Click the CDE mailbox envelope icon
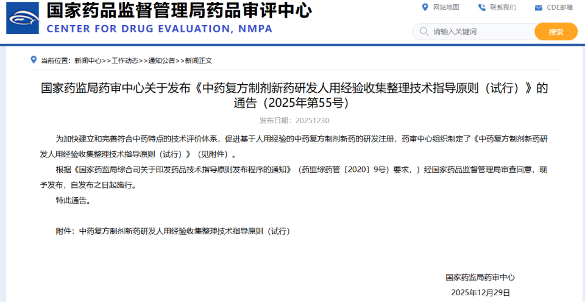This screenshot has width=585, height=302. pyautogui.click(x=538, y=7)
